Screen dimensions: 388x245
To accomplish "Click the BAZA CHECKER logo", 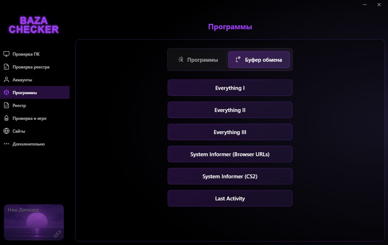I will tap(34, 25).
